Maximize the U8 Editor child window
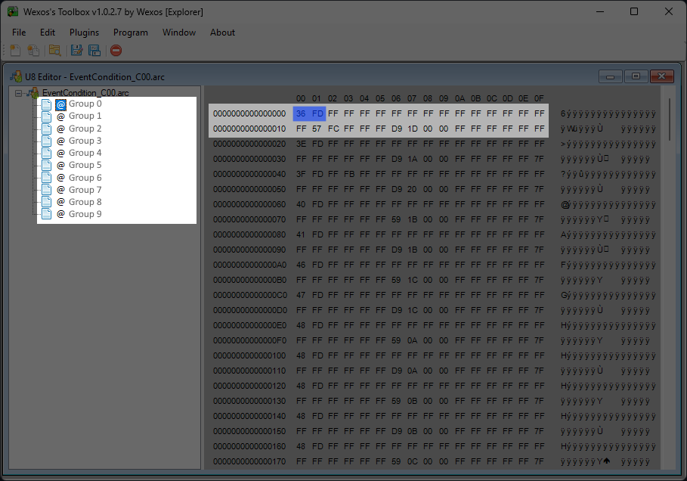Viewport: 687px width, 481px height. [x=636, y=76]
